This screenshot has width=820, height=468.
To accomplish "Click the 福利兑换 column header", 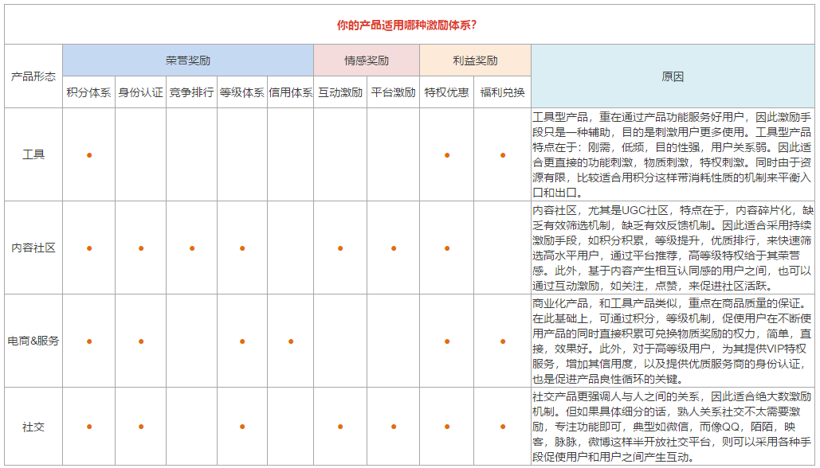I will click(502, 92).
